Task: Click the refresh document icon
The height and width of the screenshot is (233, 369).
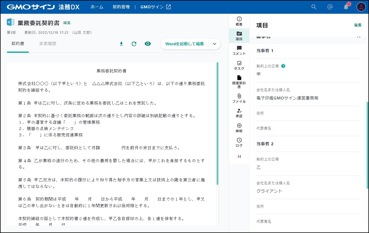Action: coord(134,44)
